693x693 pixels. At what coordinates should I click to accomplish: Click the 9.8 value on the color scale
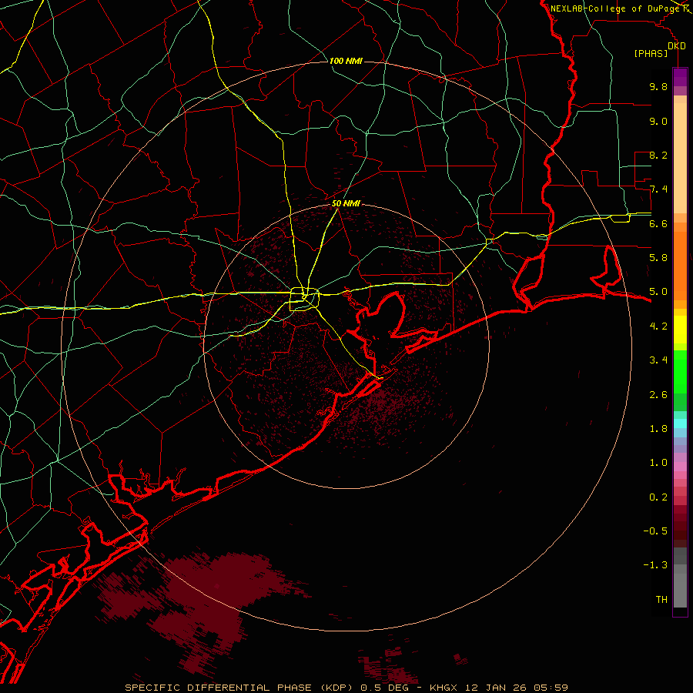(658, 86)
